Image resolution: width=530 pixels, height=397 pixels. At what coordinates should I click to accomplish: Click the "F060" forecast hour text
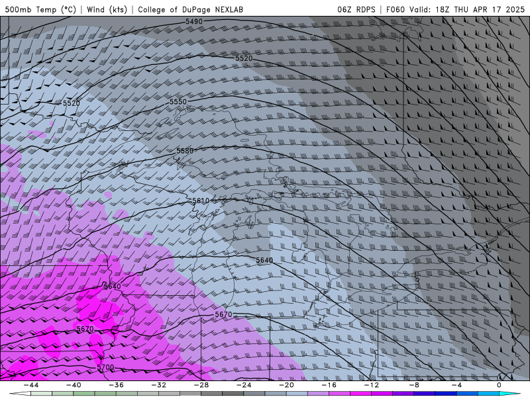[395, 9]
